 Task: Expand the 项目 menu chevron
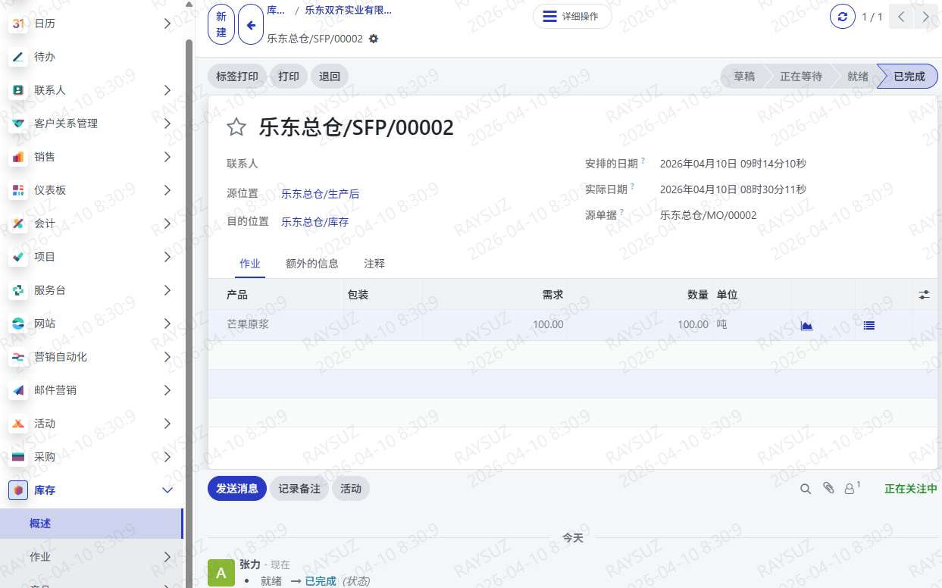[167, 257]
